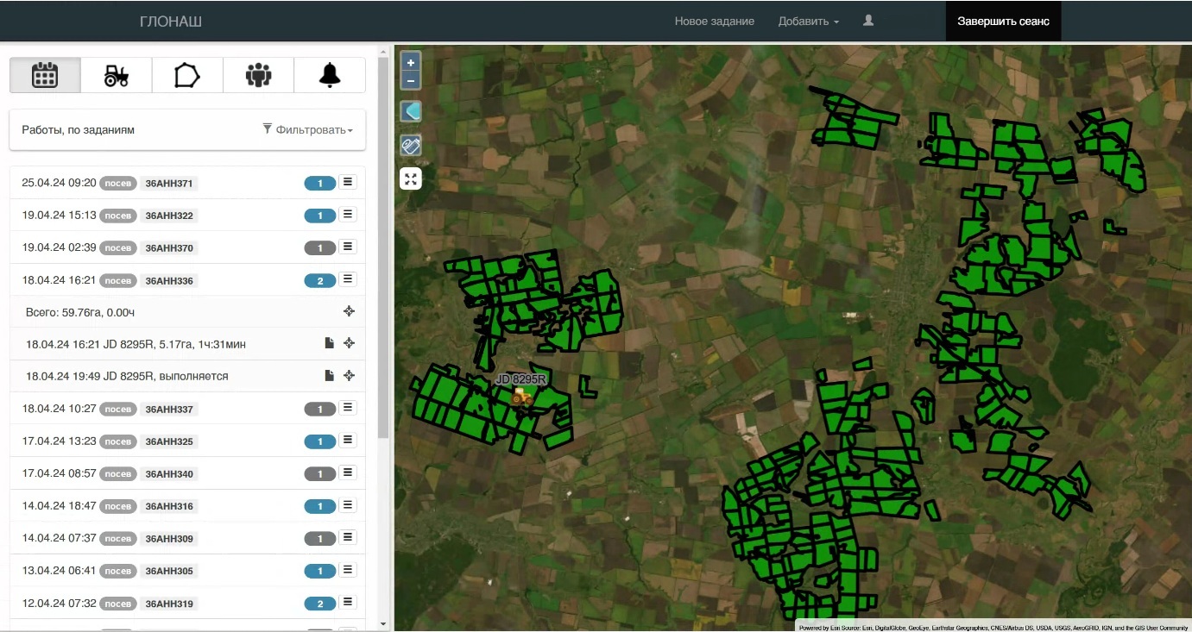Open the ГЛОНАШ home link
This screenshot has width=1192, height=632.
pos(171,21)
